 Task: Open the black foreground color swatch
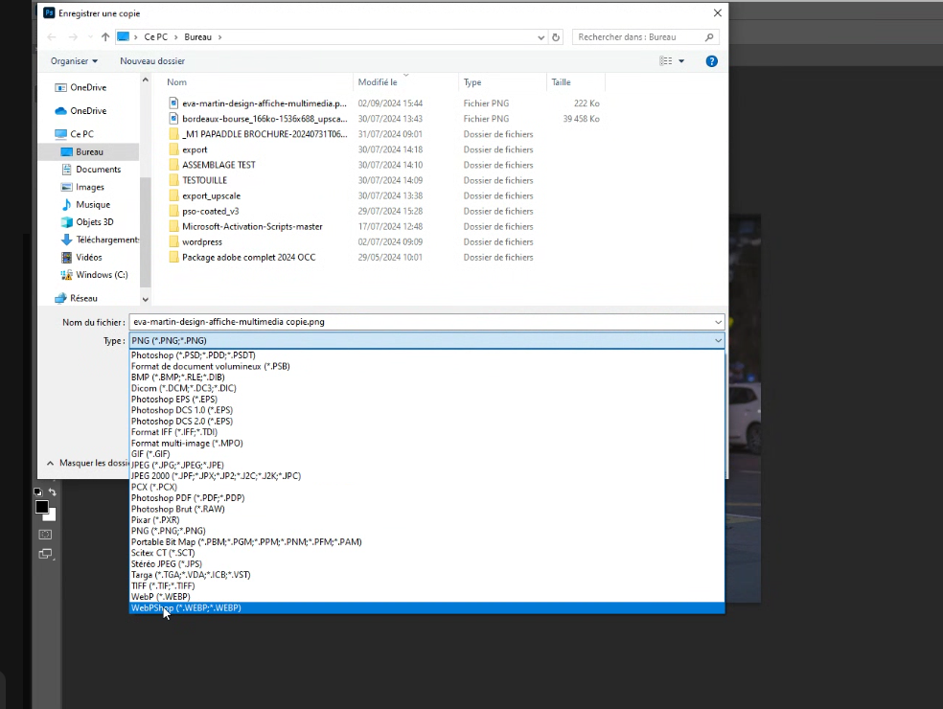[x=41, y=507]
